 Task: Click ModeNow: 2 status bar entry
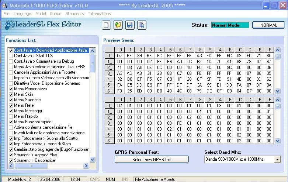20,179
